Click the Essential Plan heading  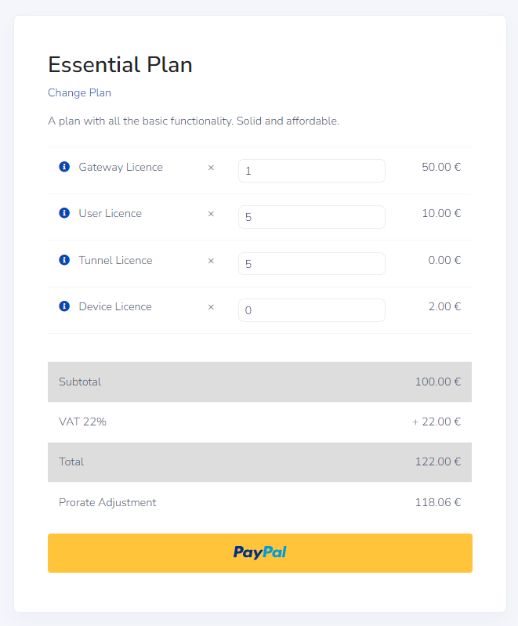click(x=120, y=65)
